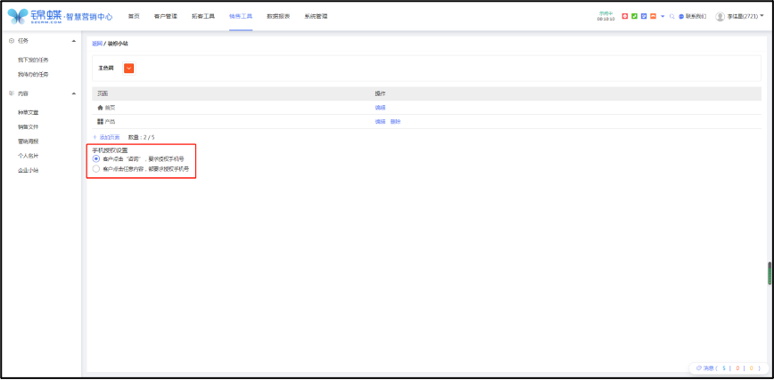Open 个人名片 in the sidebar
774x380 pixels.
click(29, 155)
